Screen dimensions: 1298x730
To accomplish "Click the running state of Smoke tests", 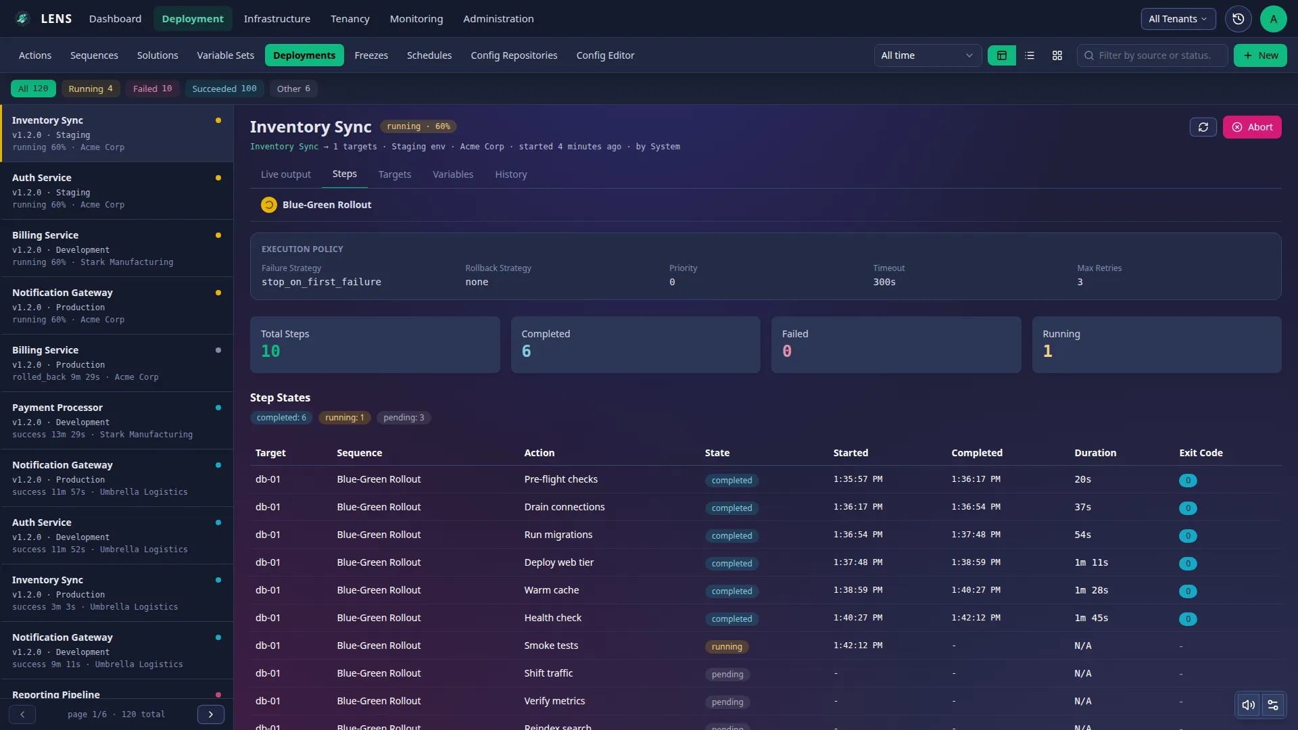I will (x=727, y=647).
